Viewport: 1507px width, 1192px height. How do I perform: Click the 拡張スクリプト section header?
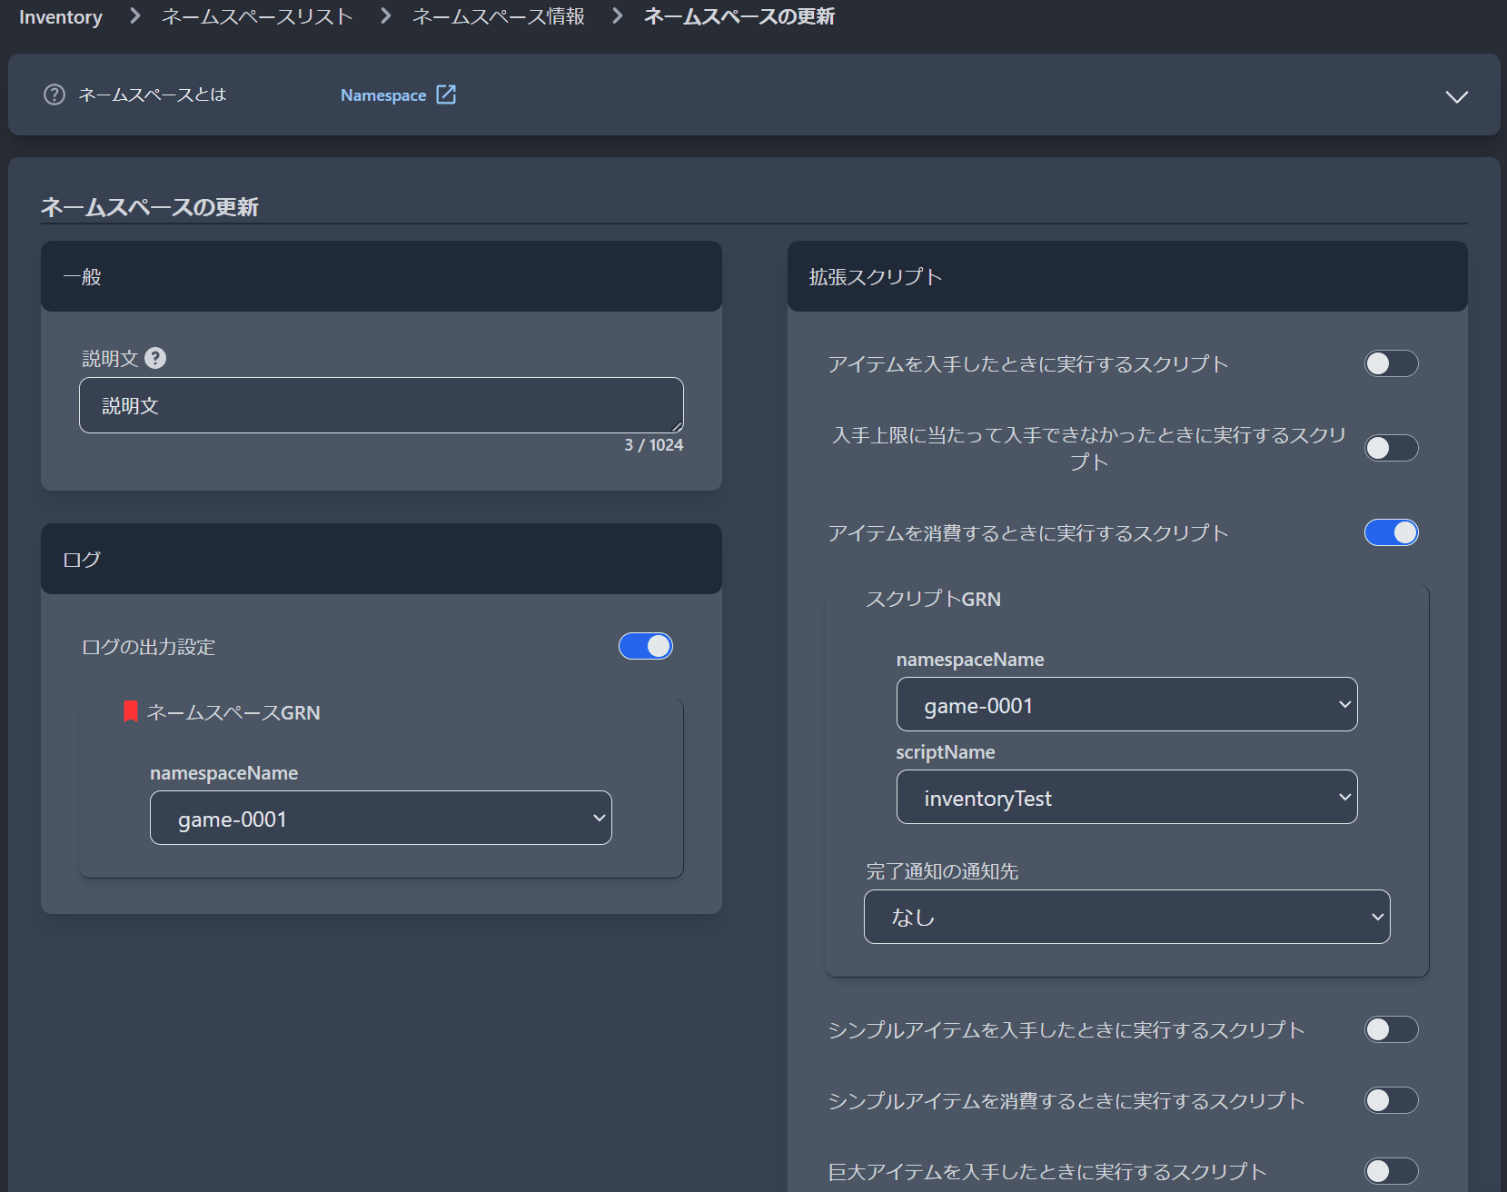(1127, 276)
